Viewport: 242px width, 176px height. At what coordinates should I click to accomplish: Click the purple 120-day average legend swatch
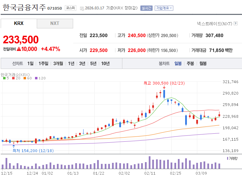pyautogui.click(x=36, y=78)
